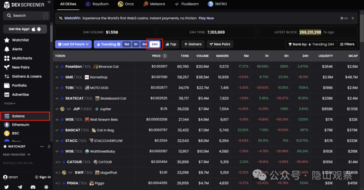
Task: Open the TOBI/SOL MOTO DOG row
Action: coord(207,88)
